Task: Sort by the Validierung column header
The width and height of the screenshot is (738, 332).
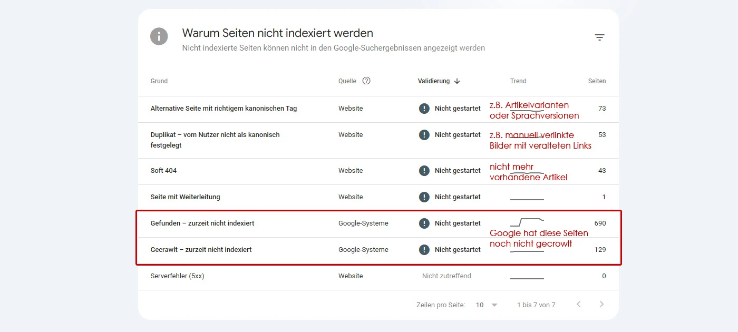Action: (434, 81)
